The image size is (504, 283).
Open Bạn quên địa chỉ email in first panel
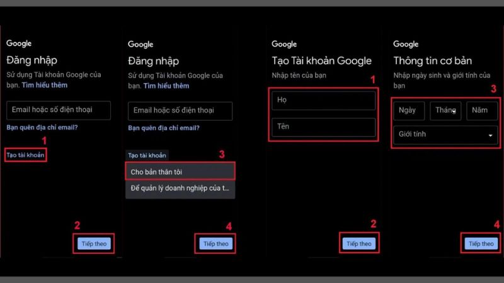point(42,127)
